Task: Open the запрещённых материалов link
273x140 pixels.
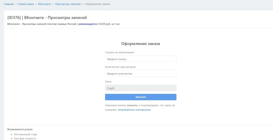Action: 134,110
